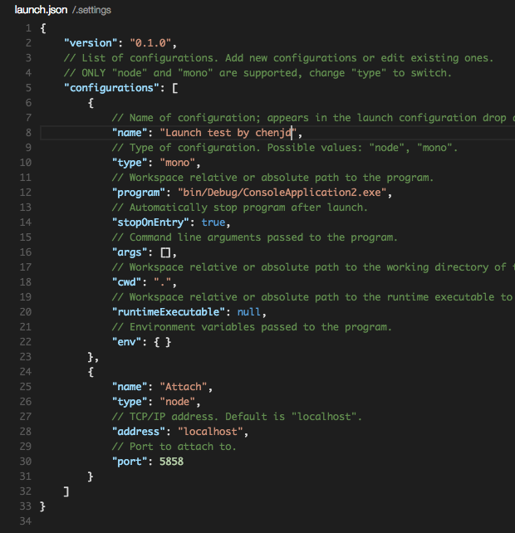Click the true value for stopOnEntry
Viewport: 515px width, 533px height.
213,222
